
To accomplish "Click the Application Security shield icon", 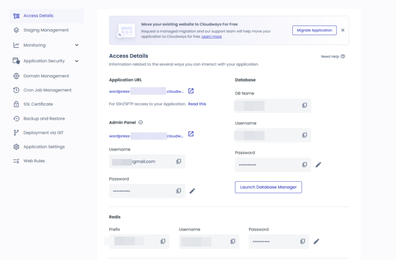I will [16, 61].
